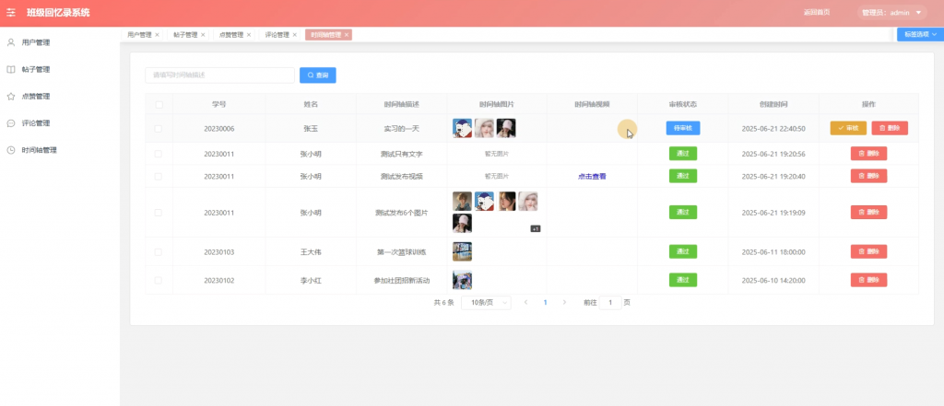Check the row checkbox for 测试发布视频
944x406 pixels.
pyautogui.click(x=159, y=176)
